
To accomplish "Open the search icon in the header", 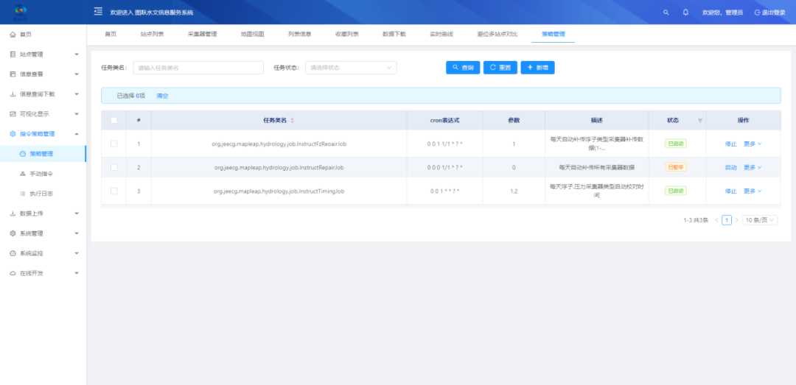I will 666,13.
